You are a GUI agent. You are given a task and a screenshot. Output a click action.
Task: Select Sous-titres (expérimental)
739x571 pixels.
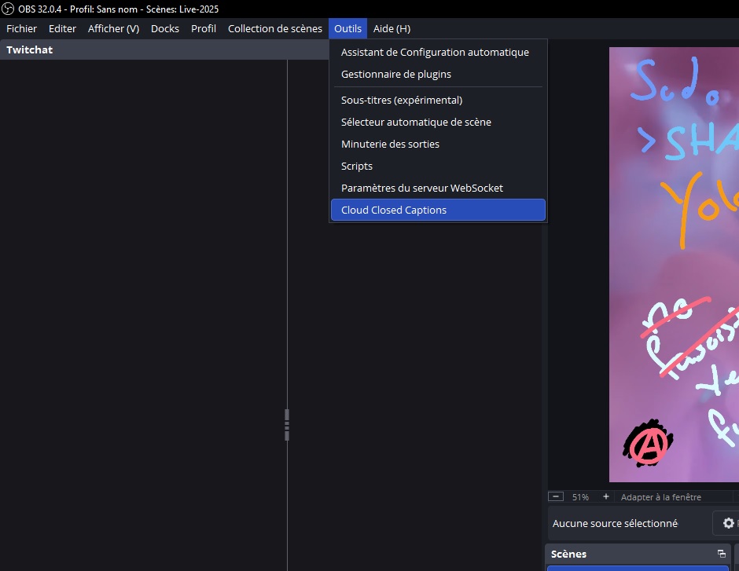coord(401,100)
